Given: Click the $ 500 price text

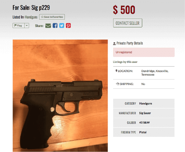Looking at the screenshot, I should (124, 10).
